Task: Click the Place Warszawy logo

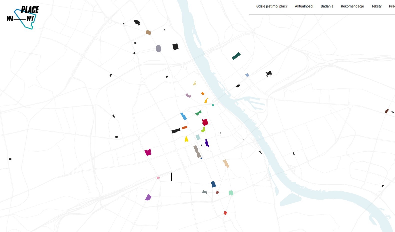Action: pyautogui.click(x=23, y=17)
